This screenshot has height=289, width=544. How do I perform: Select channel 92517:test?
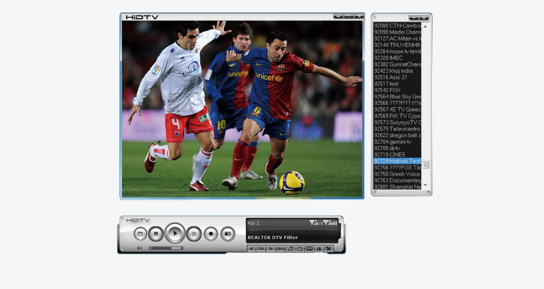397,84
